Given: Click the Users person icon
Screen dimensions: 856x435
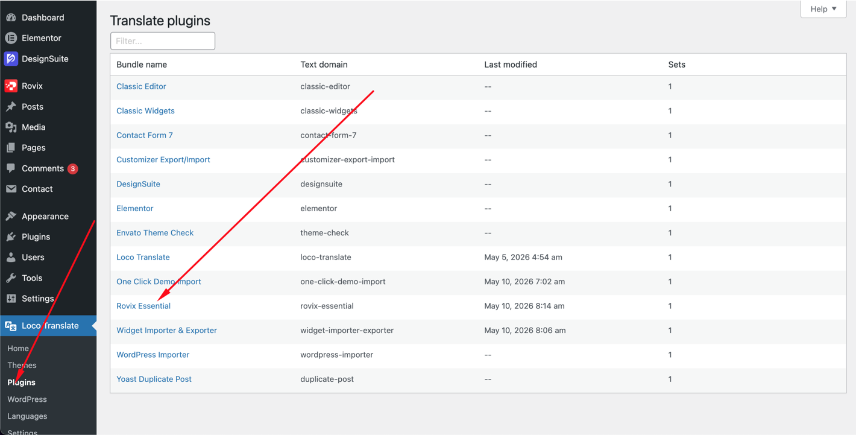Looking at the screenshot, I should (11, 258).
